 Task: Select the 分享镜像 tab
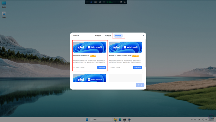click(118, 36)
